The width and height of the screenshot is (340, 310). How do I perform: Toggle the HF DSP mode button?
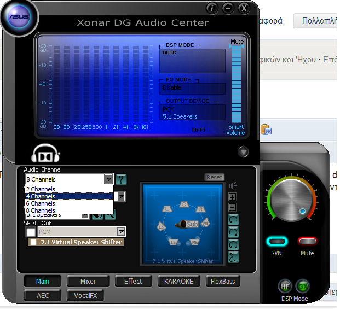tap(285, 286)
